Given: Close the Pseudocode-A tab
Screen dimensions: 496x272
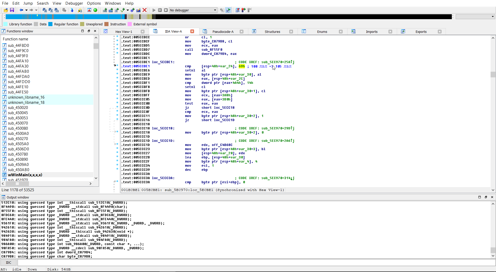Looking at the screenshot, I should 242,32.
